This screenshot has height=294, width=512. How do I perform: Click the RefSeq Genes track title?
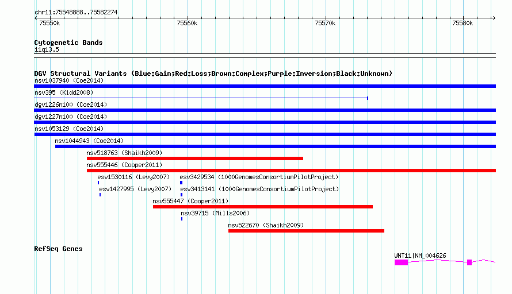(x=58, y=249)
